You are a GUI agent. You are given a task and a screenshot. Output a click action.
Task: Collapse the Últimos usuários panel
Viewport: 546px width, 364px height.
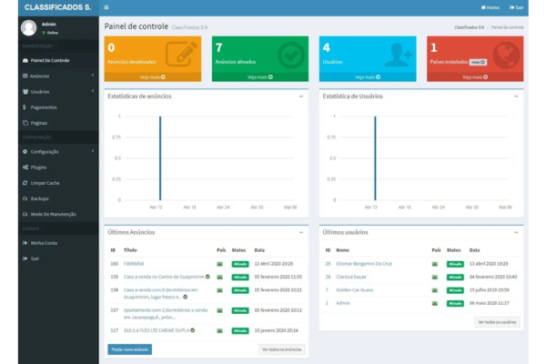516,232
